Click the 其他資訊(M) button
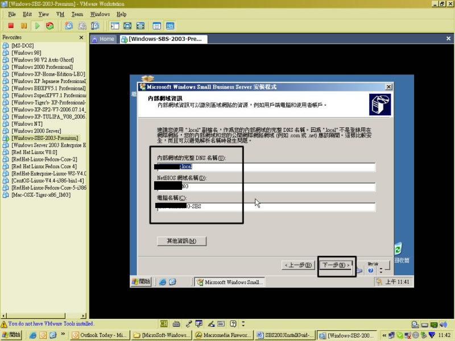 181,241
